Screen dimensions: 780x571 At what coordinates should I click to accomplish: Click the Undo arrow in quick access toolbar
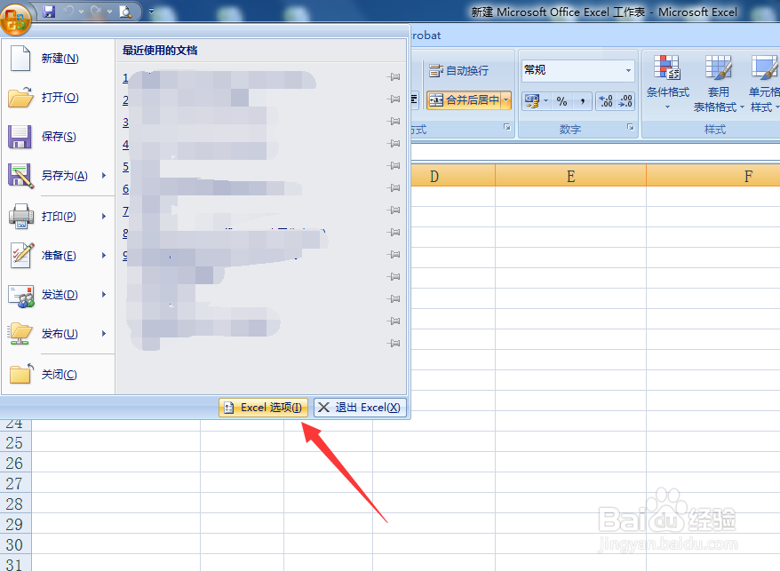(69, 12)
